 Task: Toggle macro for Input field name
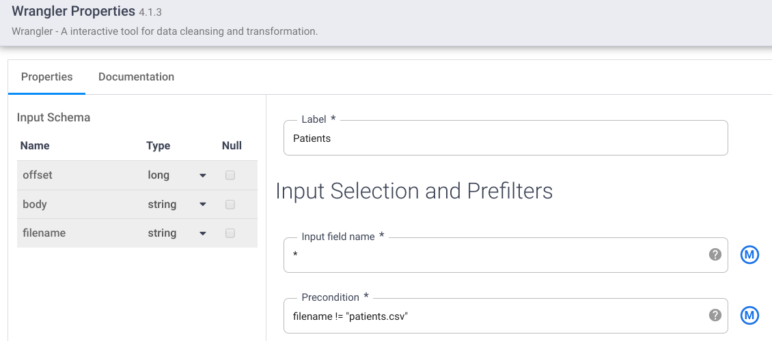click(x=749, y=255)
